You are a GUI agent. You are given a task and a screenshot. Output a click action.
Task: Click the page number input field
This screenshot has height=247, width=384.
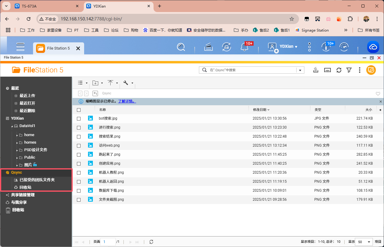point(108,242)
